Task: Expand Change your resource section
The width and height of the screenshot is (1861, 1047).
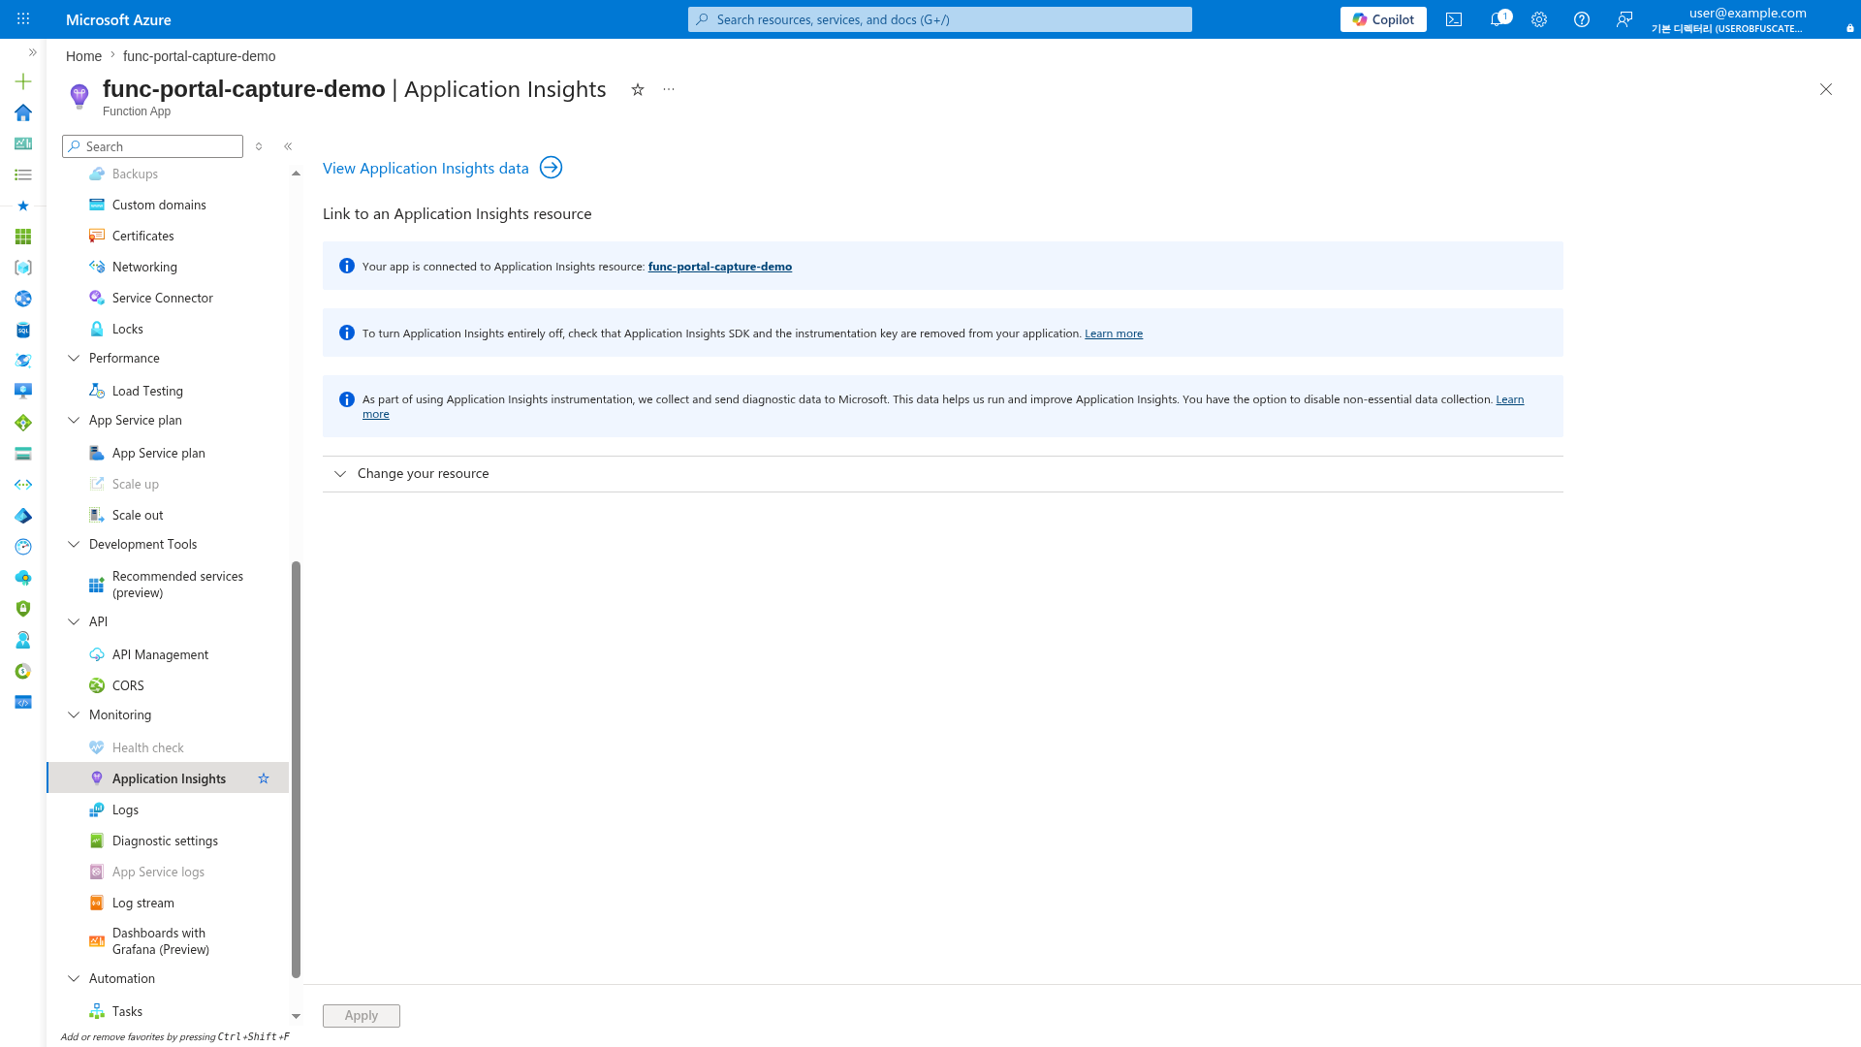Action: [942, 474]
